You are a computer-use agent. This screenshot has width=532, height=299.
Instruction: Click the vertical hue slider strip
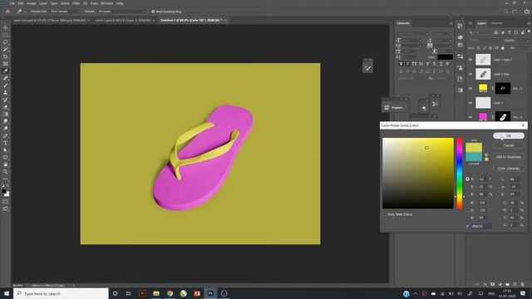pos(460,173)
